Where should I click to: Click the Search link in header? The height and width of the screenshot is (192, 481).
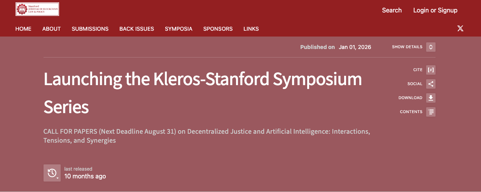pos(392,10)
